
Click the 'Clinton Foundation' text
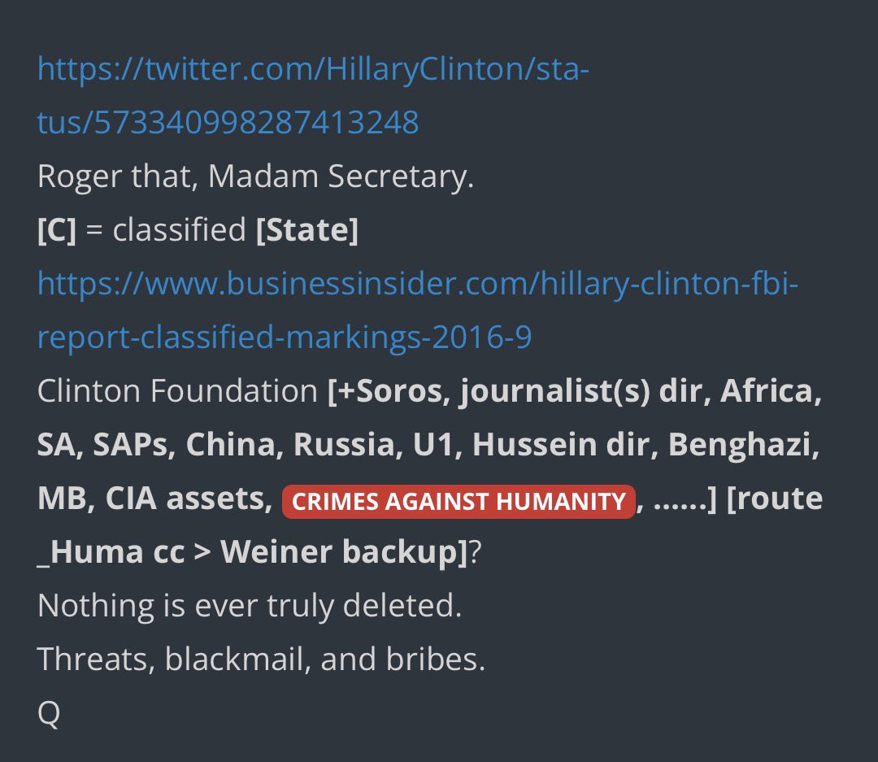tap(176, 391)
